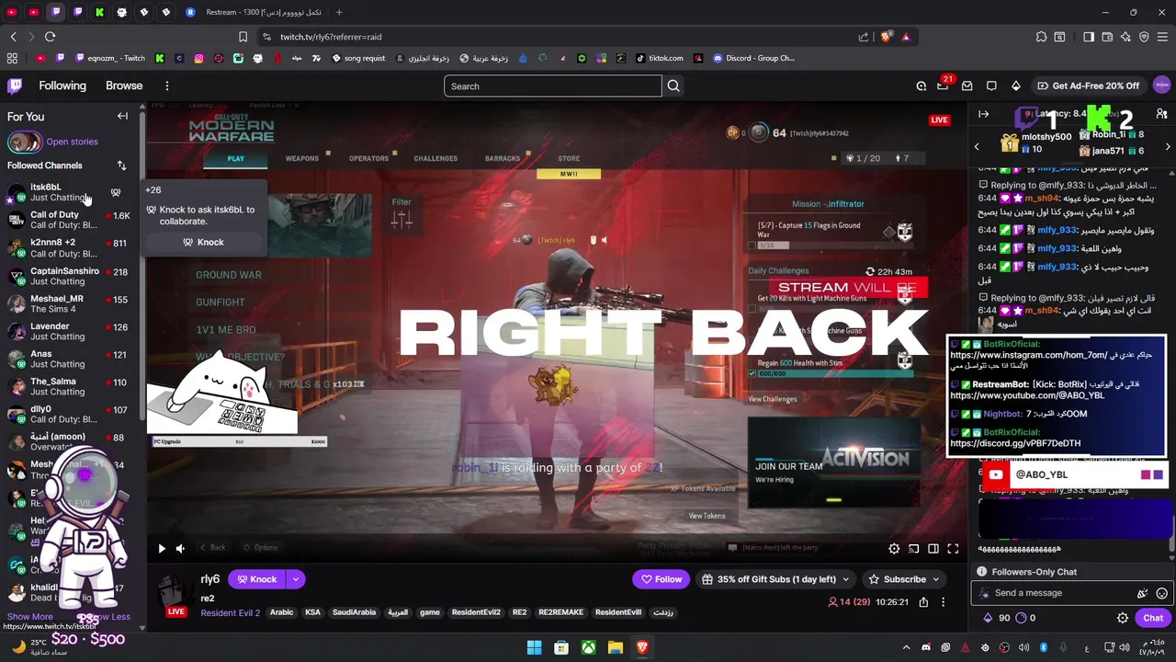
Task: Collapse the For You sidebar
Action: 122,116
